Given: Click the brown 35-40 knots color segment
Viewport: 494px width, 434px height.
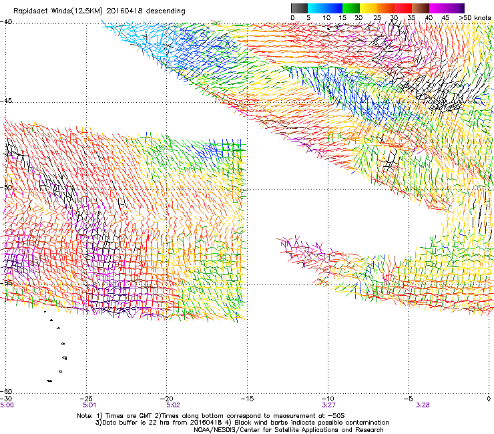Looking at the screenshot, I should (421, 8).
